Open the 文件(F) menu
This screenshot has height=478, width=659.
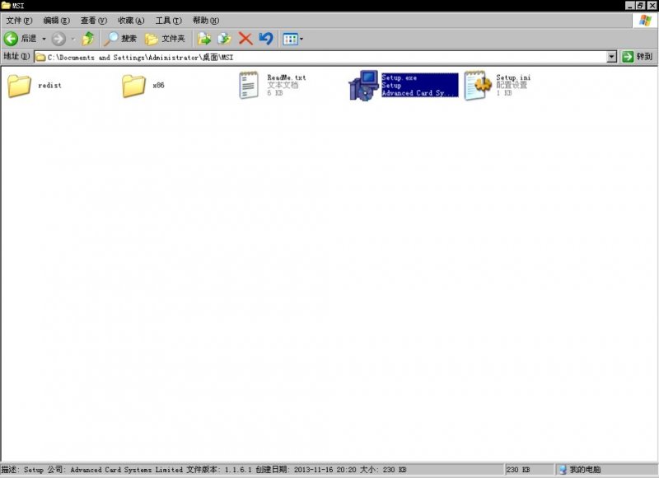(19, 20)
